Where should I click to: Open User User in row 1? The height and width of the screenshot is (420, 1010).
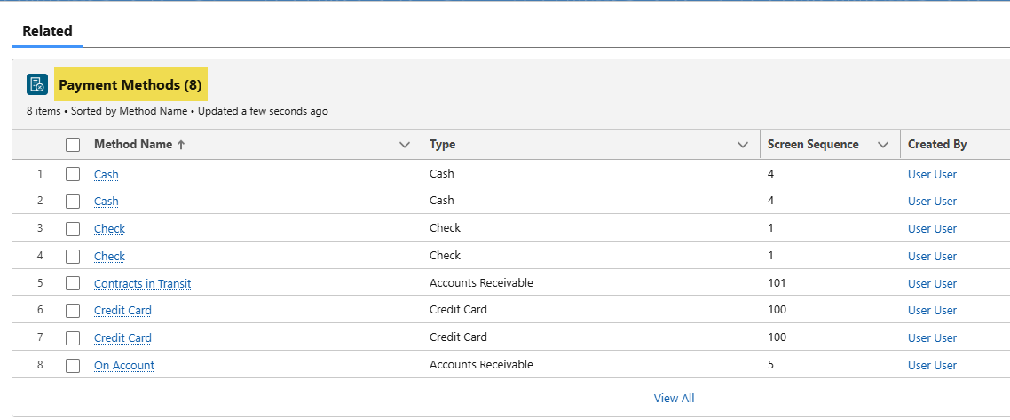tap(932, 175)
